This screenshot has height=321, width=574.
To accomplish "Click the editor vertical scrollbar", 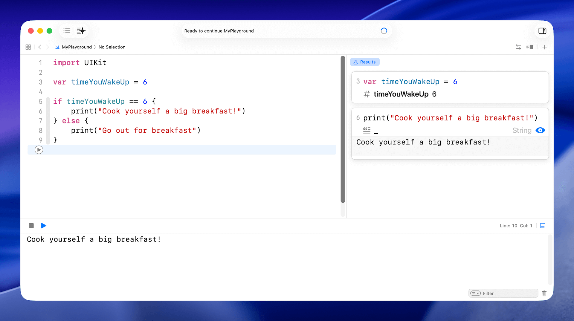I will coord(343,129).
